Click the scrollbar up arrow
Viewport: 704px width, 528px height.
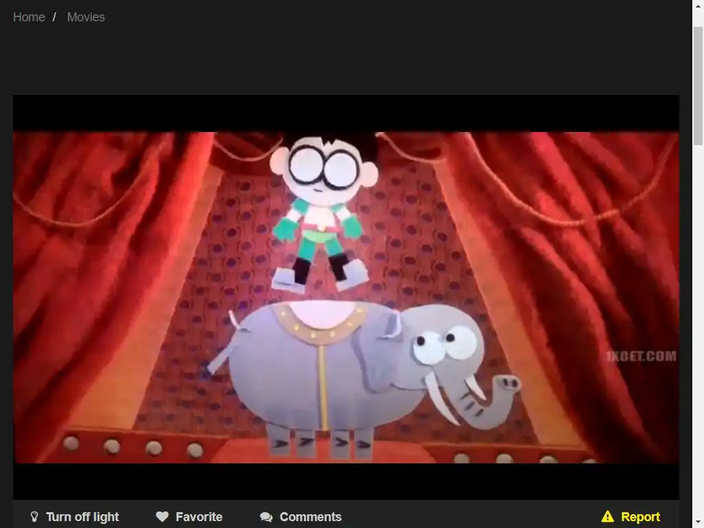(x=698, y=6)
